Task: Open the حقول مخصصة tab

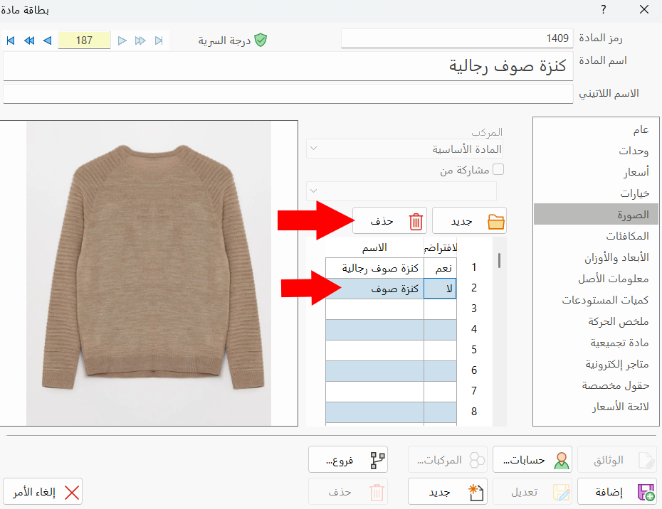Action: (596, 385)
